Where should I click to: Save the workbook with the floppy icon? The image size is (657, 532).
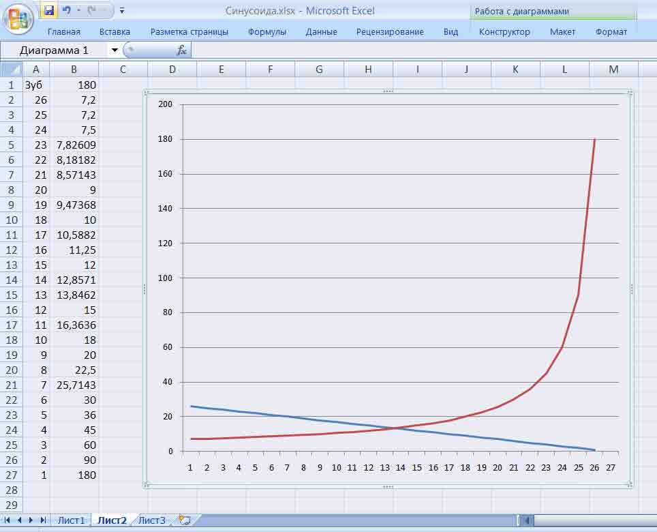[49, 11]
